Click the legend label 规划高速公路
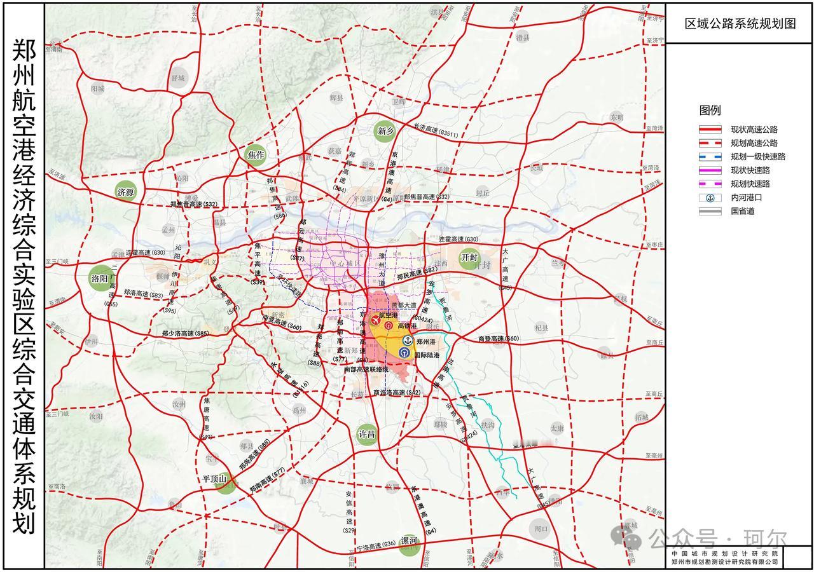The height and width of the screenshot is (572, 814). coord(754,143)
